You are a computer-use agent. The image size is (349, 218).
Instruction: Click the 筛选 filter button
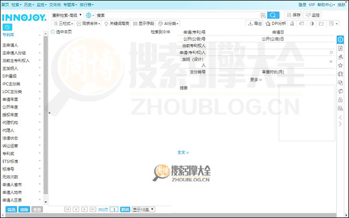click(x=11, y=209)
